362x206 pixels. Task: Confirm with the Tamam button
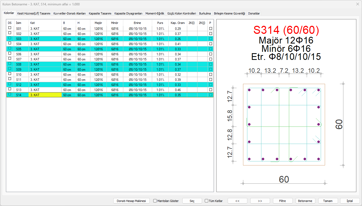pos(328,201)
